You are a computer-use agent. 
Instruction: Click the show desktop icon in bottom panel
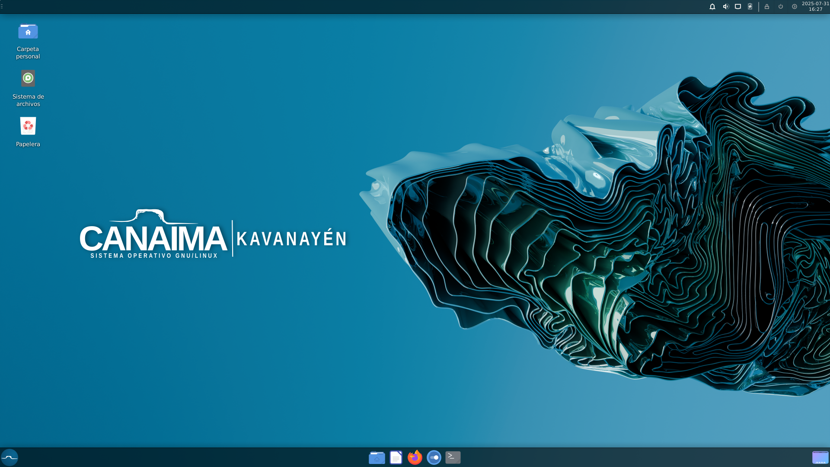click(820, 457)
